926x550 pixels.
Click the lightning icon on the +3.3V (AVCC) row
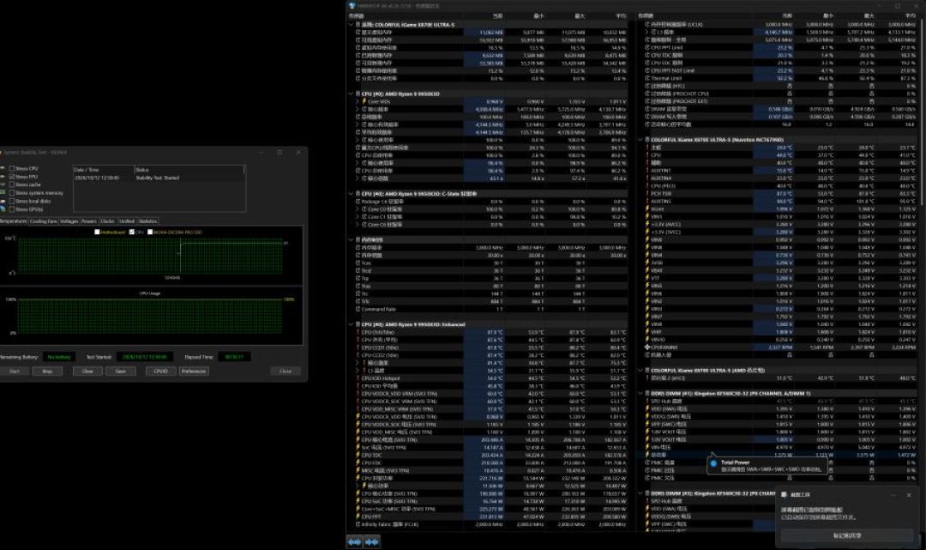click(x=647, y=224)
